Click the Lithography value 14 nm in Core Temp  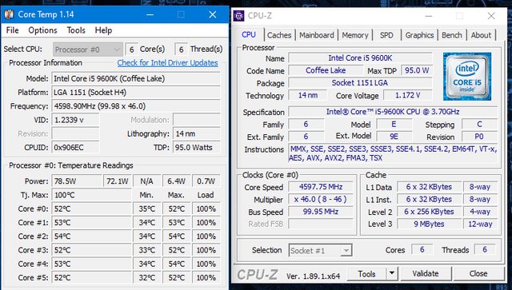coord(197,133)
